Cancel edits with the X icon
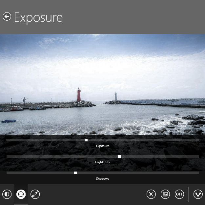The image size is (205, 205). click(x=151, y=194)
